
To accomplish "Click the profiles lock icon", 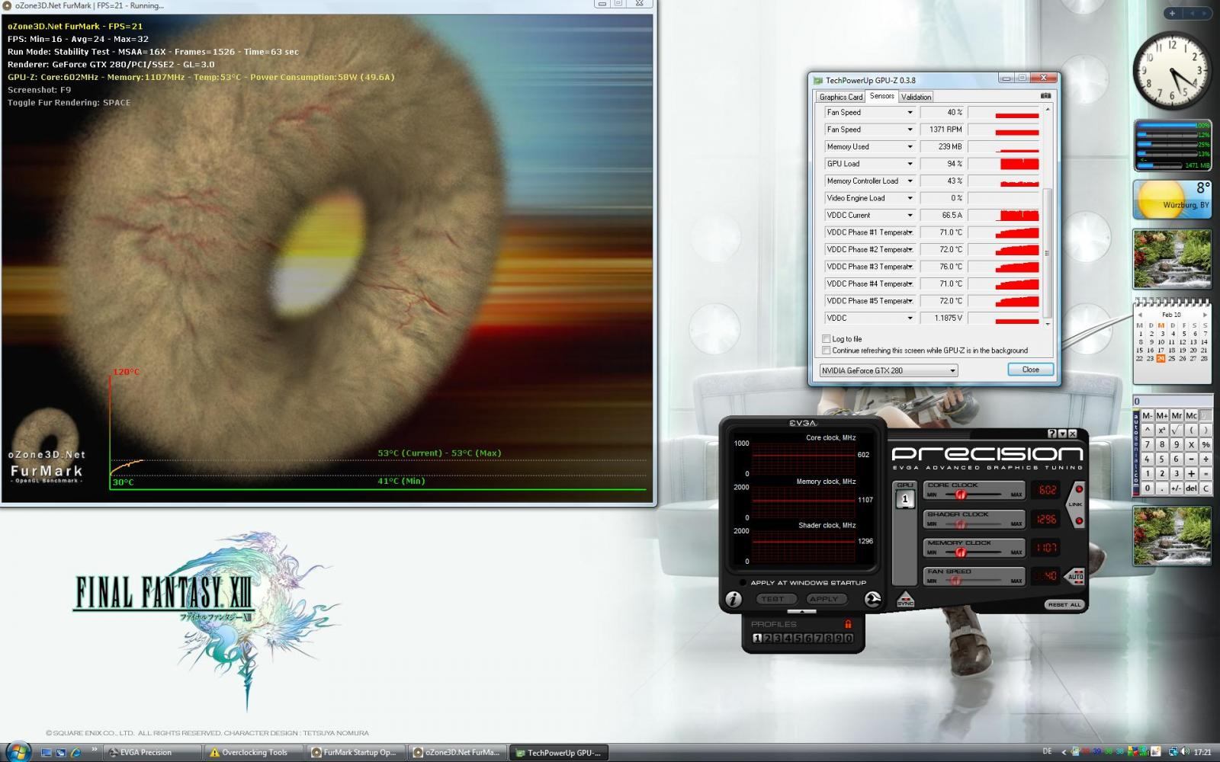I will tap(848, 624).
